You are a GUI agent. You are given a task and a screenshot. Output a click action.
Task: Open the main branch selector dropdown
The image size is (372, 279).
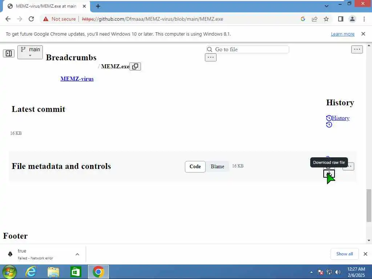[x=30, y=52]
